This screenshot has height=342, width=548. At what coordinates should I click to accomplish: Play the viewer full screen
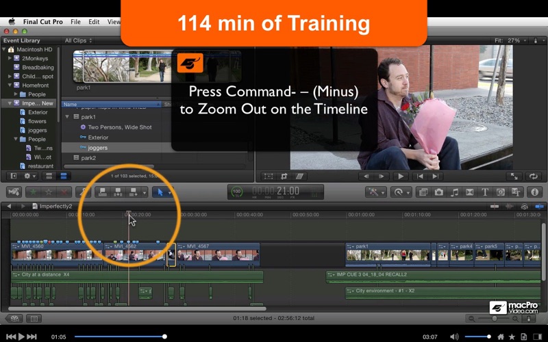(x=514, y=176)
